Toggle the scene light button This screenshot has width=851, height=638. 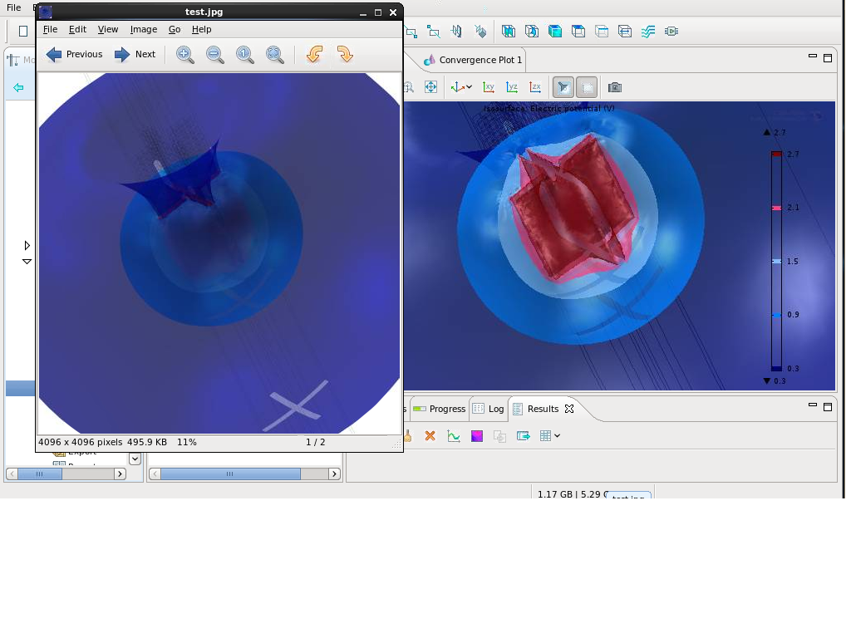point(563,87)
